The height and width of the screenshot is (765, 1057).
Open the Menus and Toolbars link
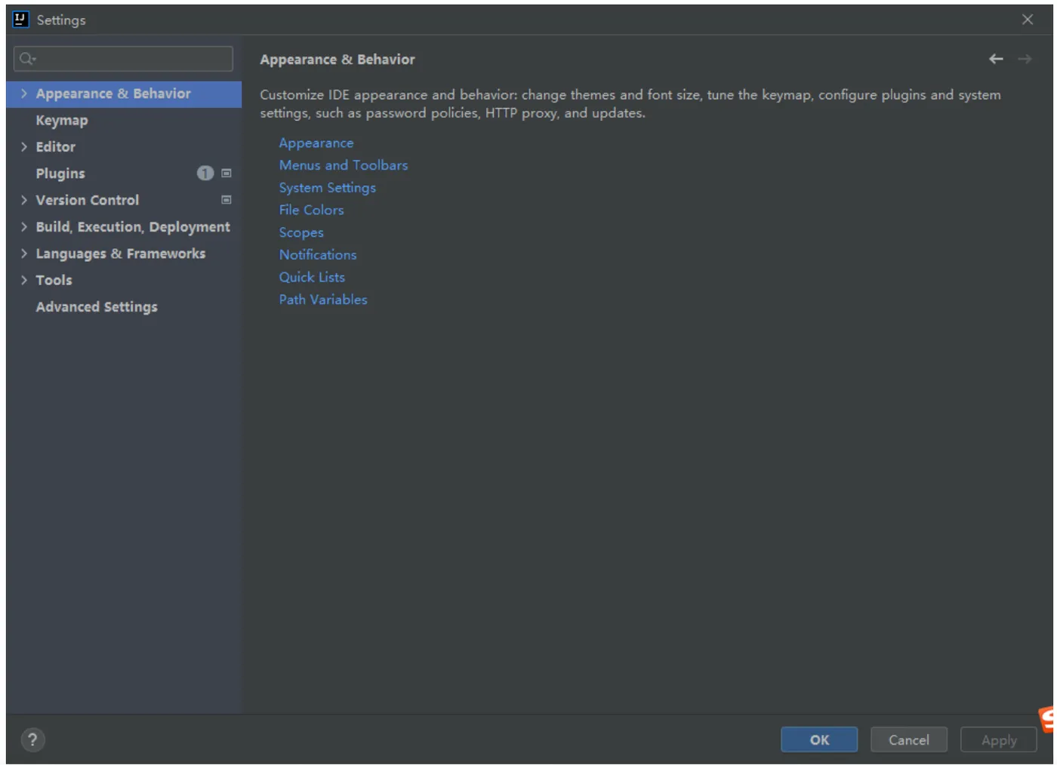pos(343,164)
